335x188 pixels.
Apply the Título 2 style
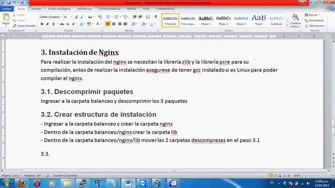[x=224, y=20]
